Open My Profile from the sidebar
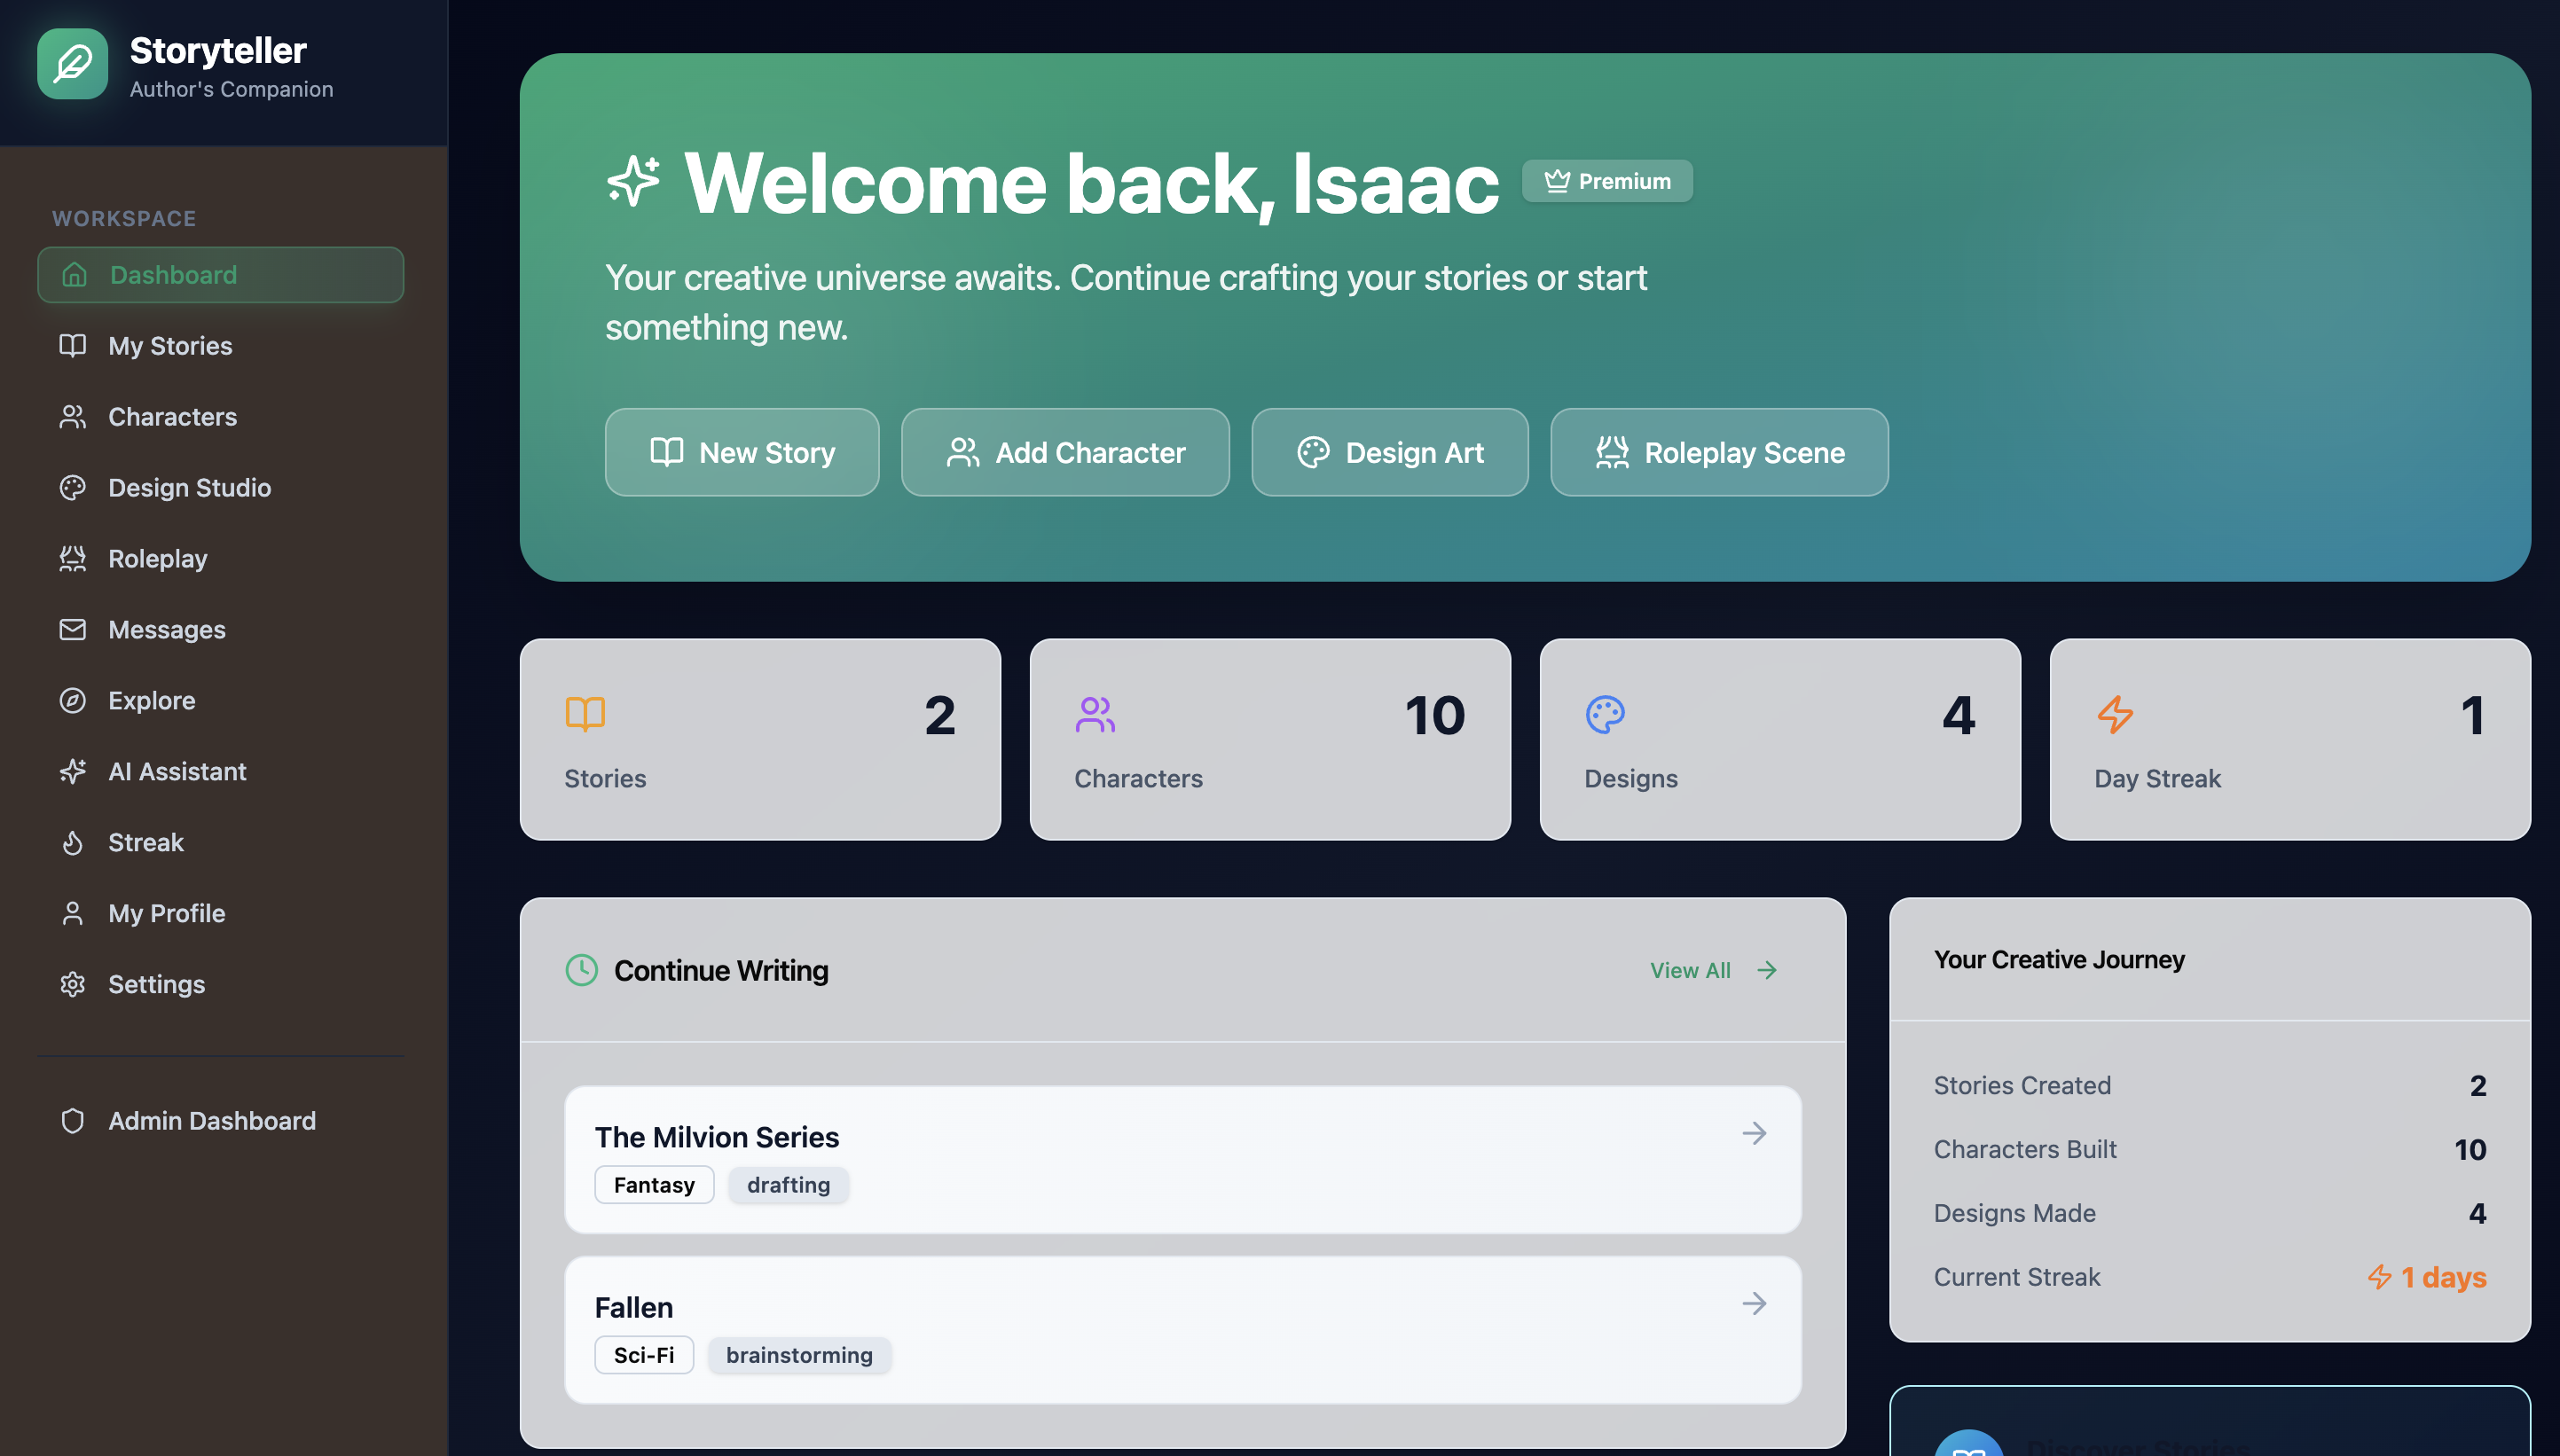Image resolution: width=2560 pixels, height=1456 pixels. pyautogui.click(x=74, y=913)
